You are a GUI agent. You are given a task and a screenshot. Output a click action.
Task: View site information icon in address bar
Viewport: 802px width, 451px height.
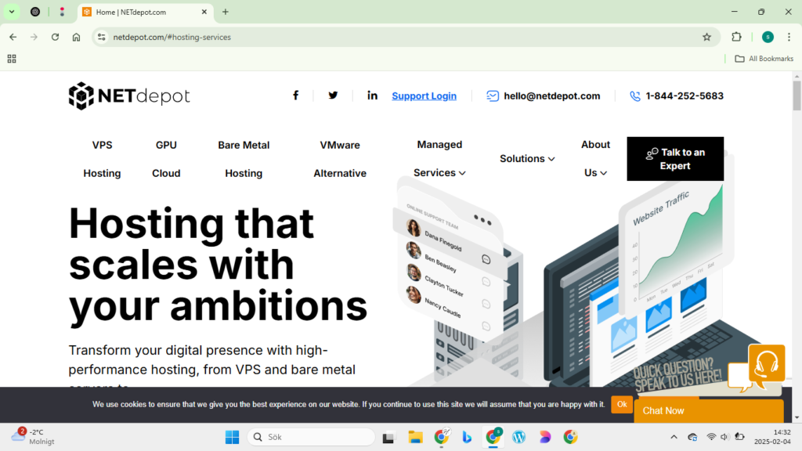(102, 37)
